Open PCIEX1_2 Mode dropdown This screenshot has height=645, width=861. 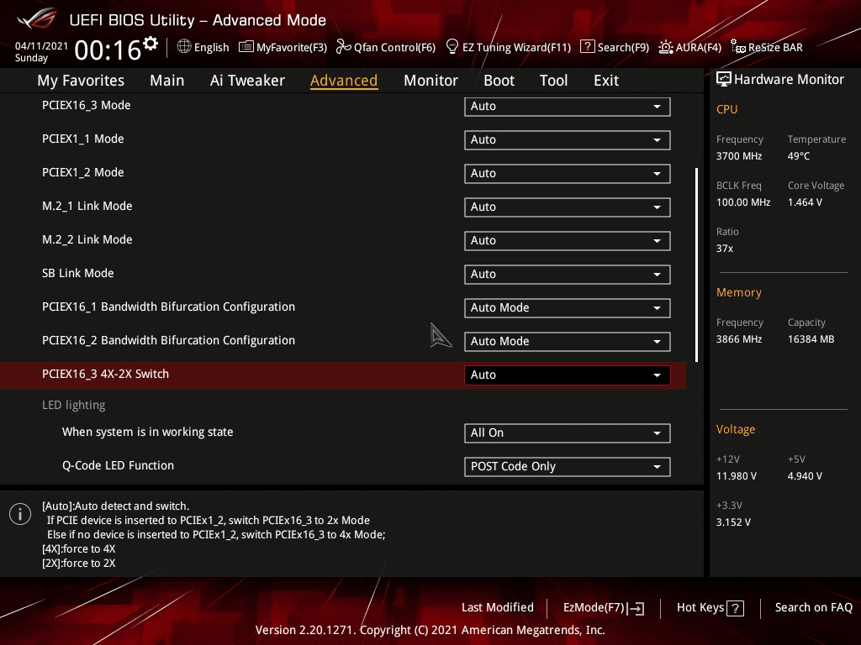tap(568, 173)
